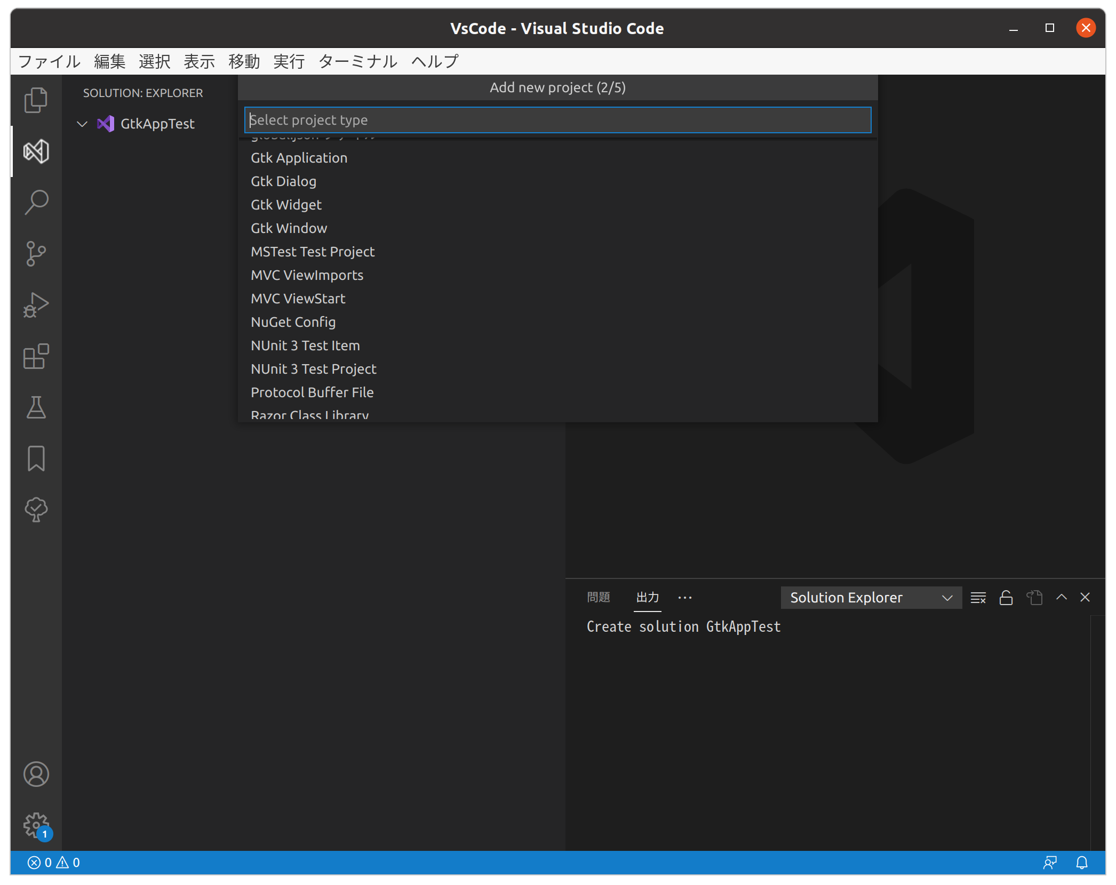Clear the output panel with the clear icon
This screenshot has height=885, width=1116.
coord(978,597)
